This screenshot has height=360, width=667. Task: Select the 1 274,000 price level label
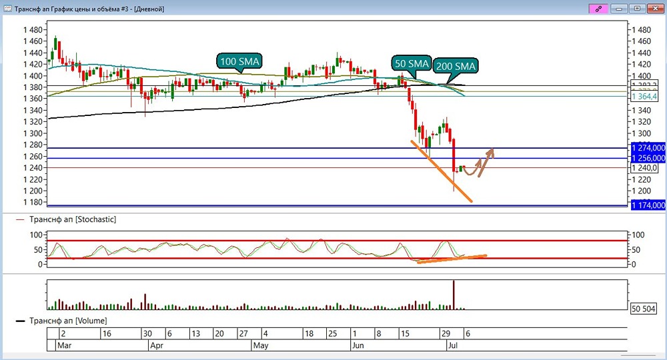coord(648,148)
